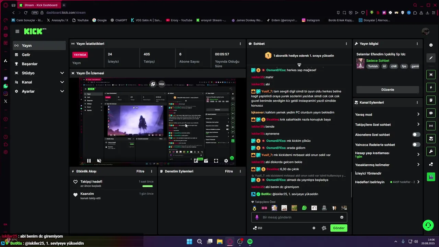Open chat settings gear next to Gönder
This screenshot has height=247, width=439.
(314, 228)
